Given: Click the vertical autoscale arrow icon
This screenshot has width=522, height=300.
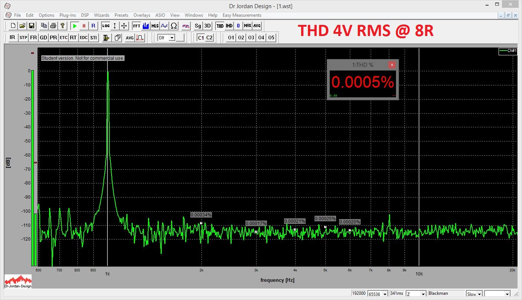Looking at the screenshot, I should click(115, 26).
